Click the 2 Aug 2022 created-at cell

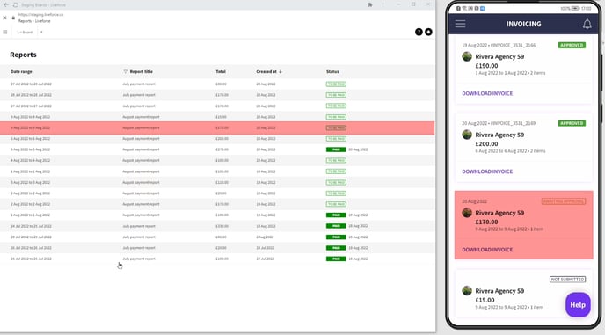pyautogui.click(x=265, y=237)
